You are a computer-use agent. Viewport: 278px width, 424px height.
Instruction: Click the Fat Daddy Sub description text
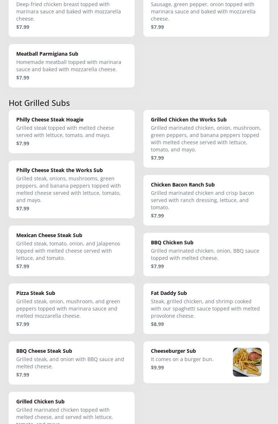click(205, 309)
